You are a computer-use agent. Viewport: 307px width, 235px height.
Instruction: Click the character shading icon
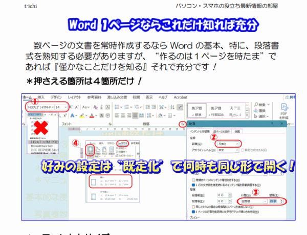tap(101, 115)
